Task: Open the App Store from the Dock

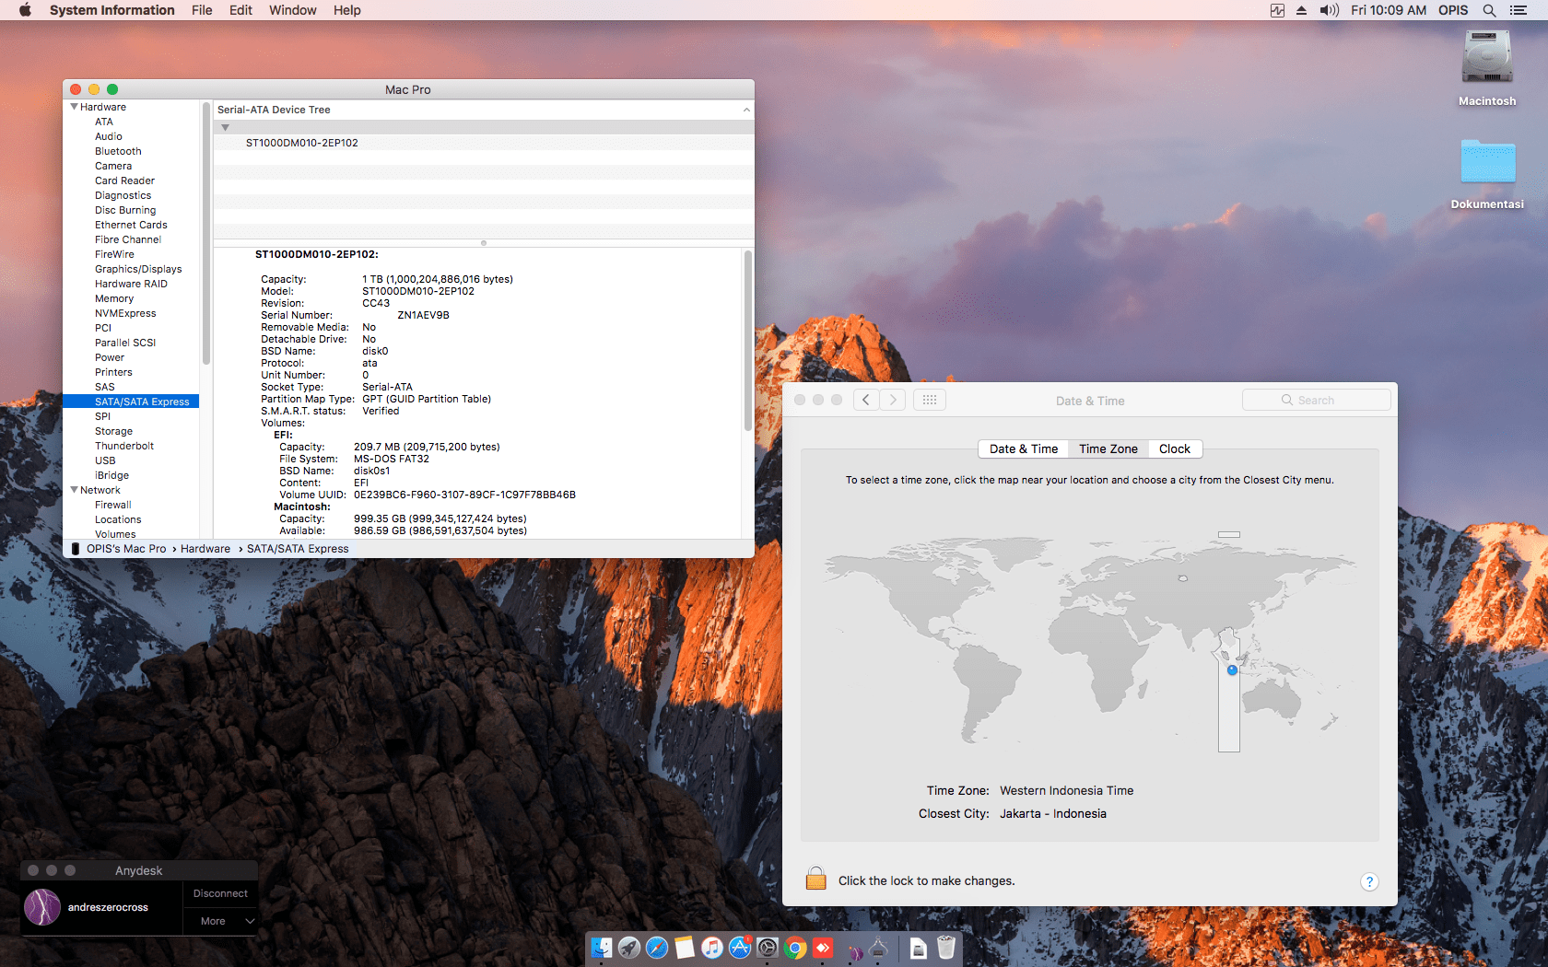Action: pyautogui.click(x=740, y=949)
